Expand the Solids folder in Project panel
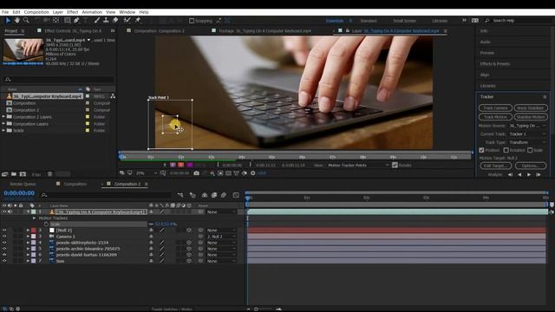 pos(3,131)
